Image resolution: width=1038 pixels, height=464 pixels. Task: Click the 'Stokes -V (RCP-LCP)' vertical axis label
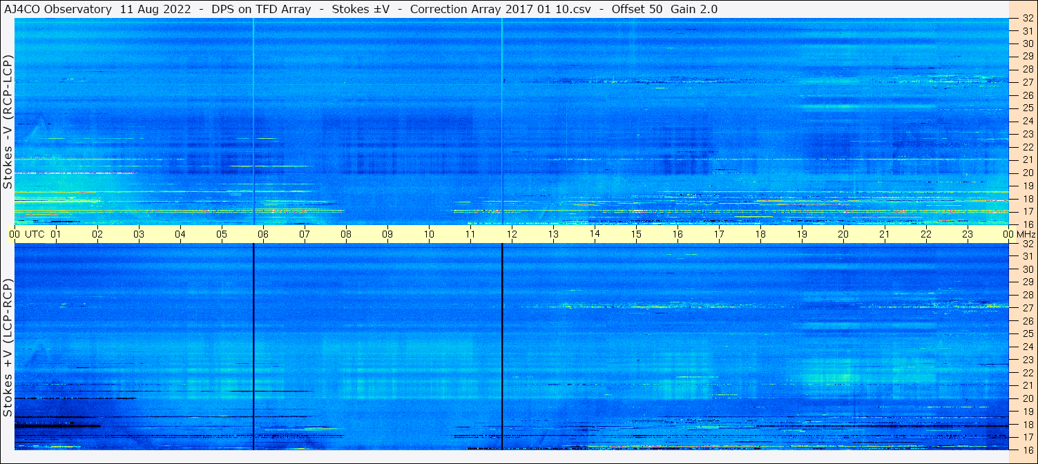[8, 122]
